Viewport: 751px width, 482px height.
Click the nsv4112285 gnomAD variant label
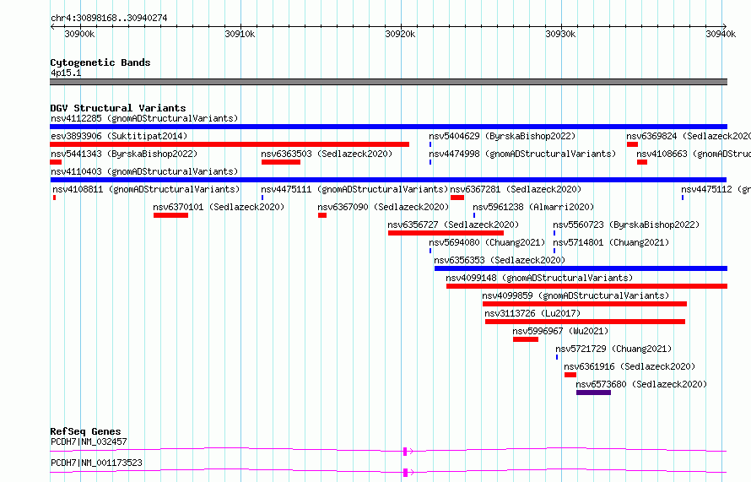[x=144, y=118]
